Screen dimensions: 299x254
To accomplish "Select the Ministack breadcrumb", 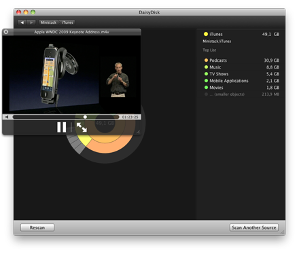I will point(48,22).
